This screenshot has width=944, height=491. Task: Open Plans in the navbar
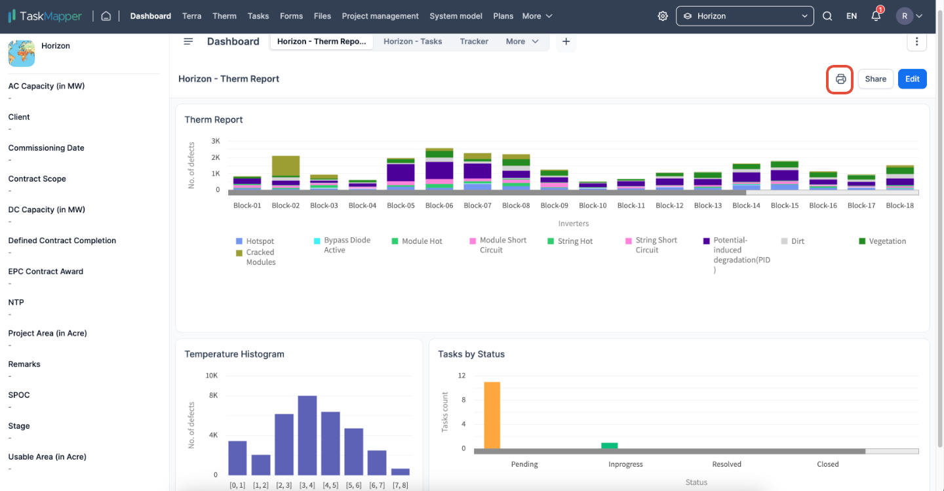[x=503, y=16]
